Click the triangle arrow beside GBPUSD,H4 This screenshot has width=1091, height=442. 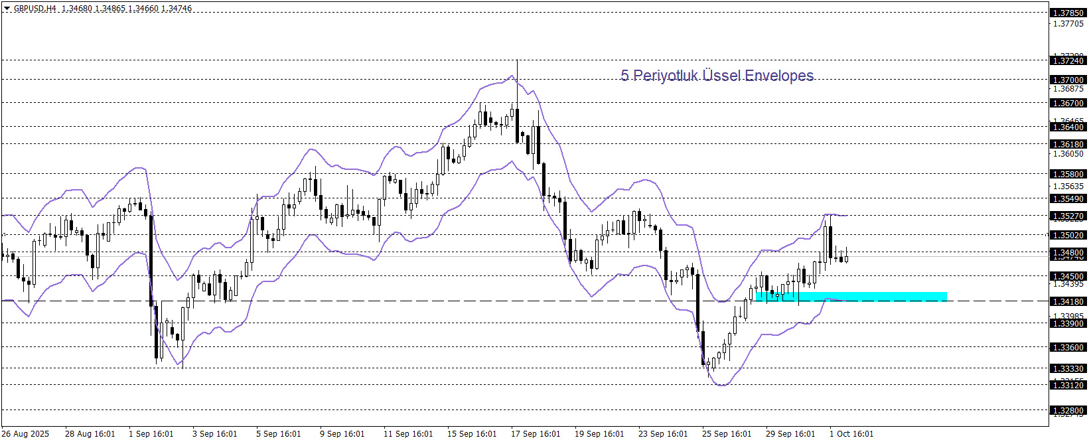click(7, 9)
